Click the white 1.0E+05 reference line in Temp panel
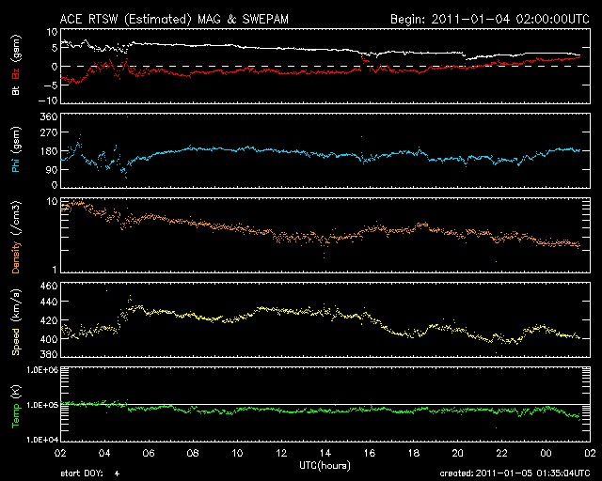This screenshot has width=602, height=481. pyautogui.click(x=325, y=404)
